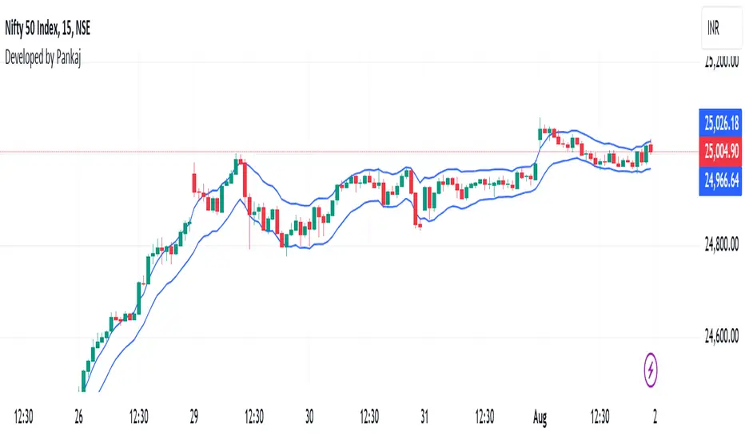Screen dimensions: 745x439
Task: Click the purple lightning bolt icon
Action: click(x=651, y=370)
